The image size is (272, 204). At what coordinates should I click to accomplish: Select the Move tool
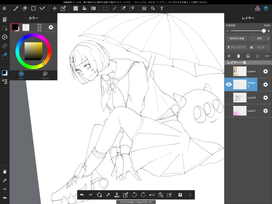(x=55, y=8)
